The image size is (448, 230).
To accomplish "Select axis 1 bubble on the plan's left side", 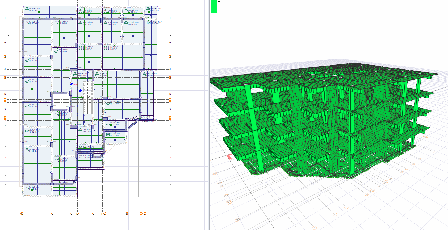I will pos(5,18).
